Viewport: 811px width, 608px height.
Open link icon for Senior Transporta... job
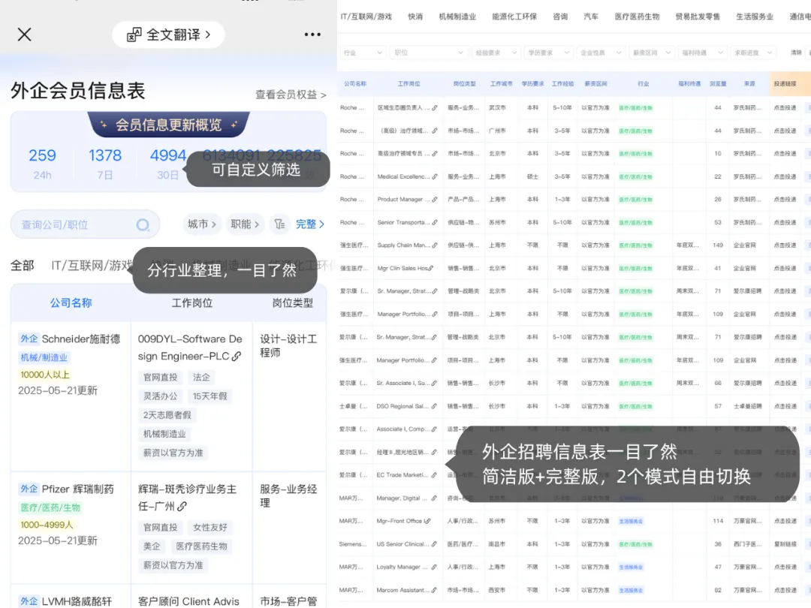(435, 223)
